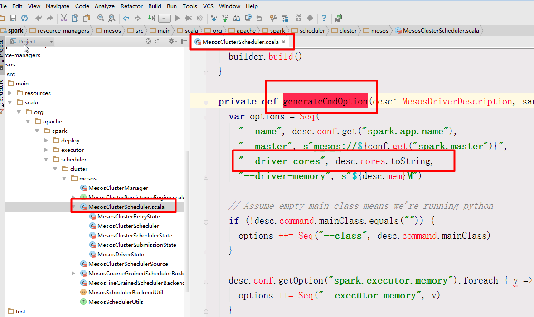Click the apache breadcrumb in the navigation bar

pyautogui.click(x=242, y=31)
